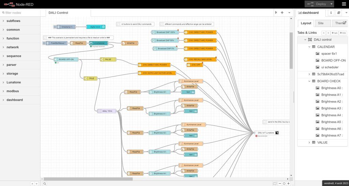Zoom in on the flow canvas
The height and width of the screenshot is (186, 349).
pyautogui.click(x=289, y=183)
